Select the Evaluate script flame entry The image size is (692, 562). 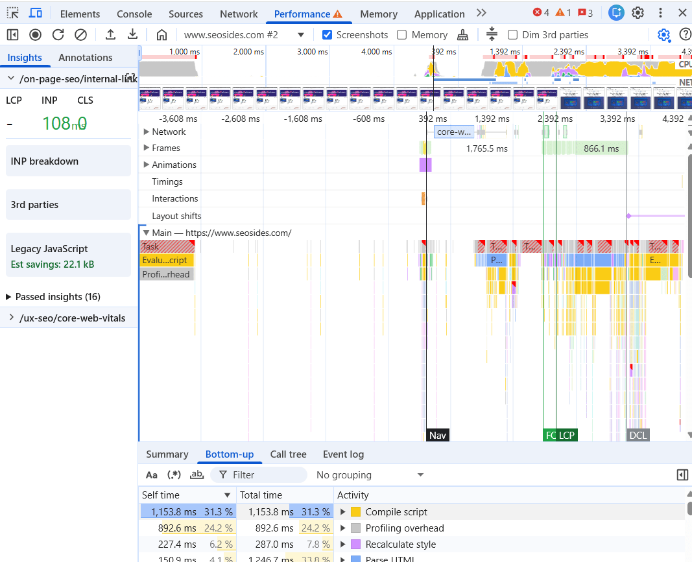pos(167,261)
